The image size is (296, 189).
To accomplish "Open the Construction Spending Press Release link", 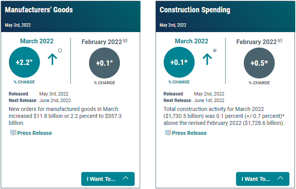I will [x=189, y=133].
